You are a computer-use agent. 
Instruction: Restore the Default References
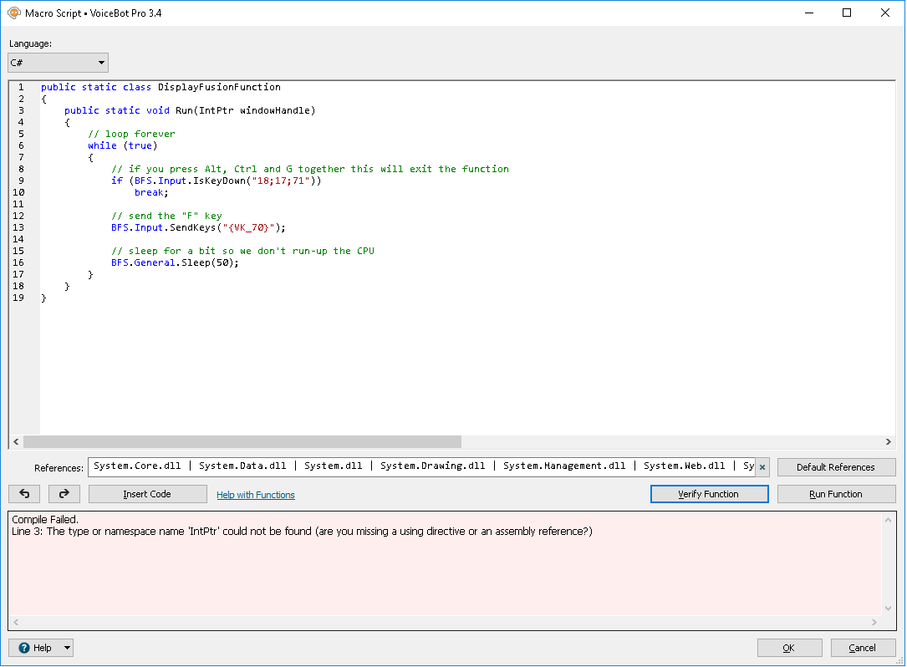coord(835,467)
